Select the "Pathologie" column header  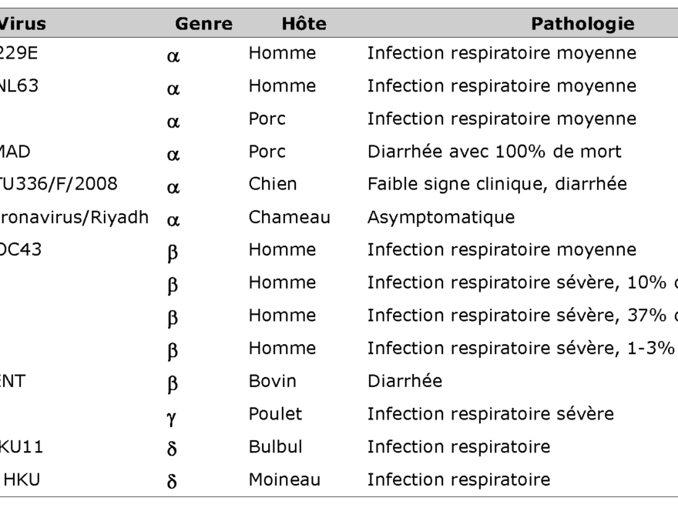[582, 25]
